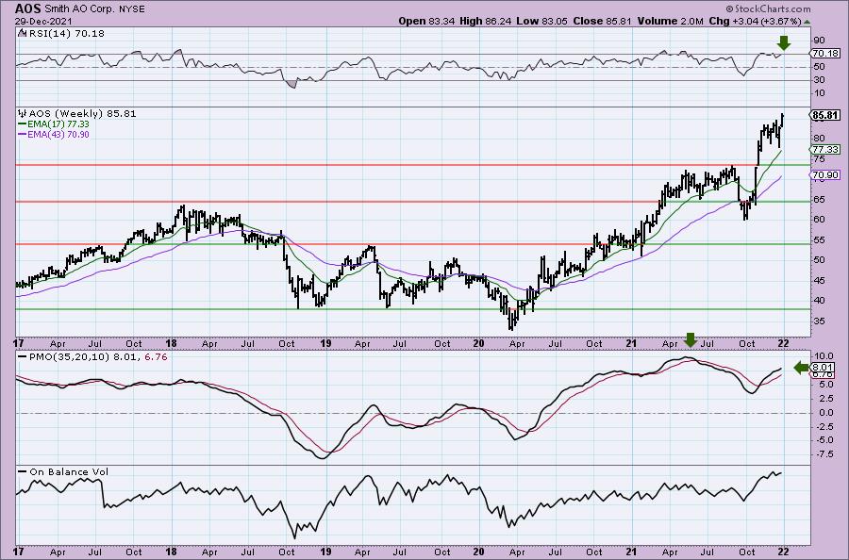Click the Close 85.81 value in the header
The image size is (849, 560).
[x=601, y=21]
